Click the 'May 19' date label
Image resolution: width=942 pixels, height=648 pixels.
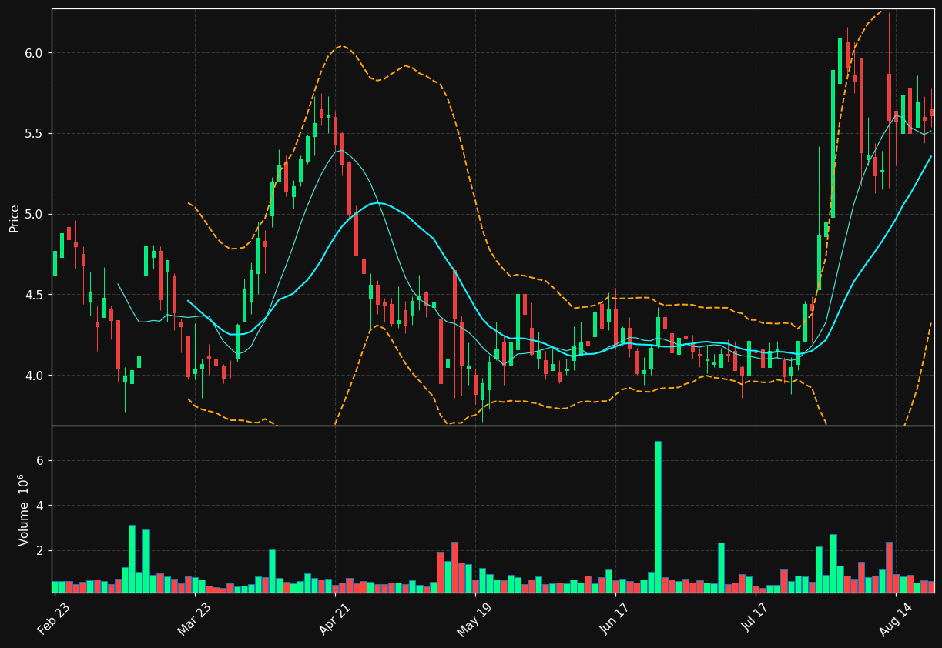[474, 619]
